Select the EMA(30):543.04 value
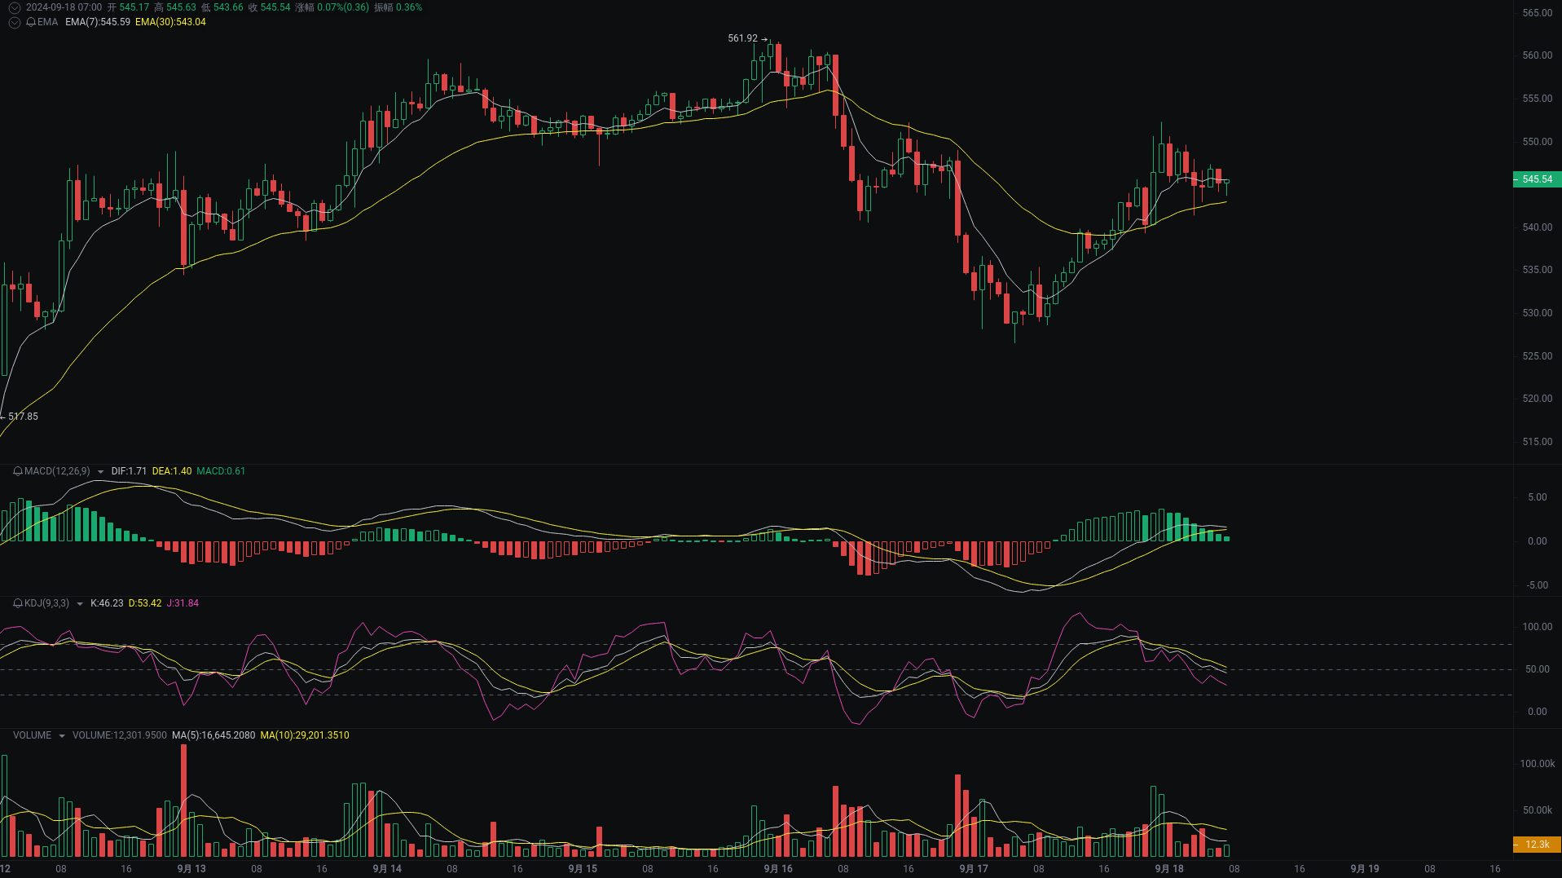 [170, 22]
